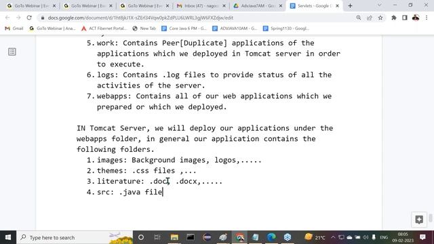This screenshot has height=244, width=434.
Task: Open the ADVJAVA10AM bookmark
Action: [x=235, y=28]
